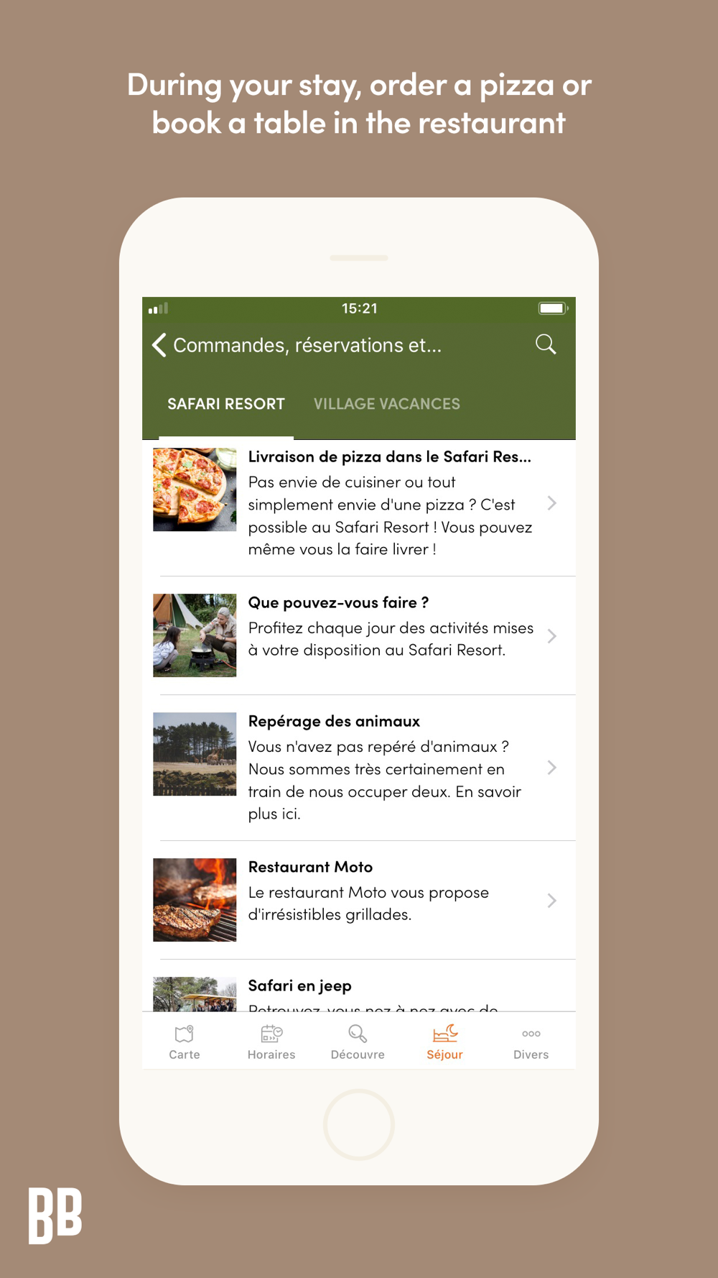Open the Horaires schedule icon
718x1278 pixels.
(x=271, y=1034)
